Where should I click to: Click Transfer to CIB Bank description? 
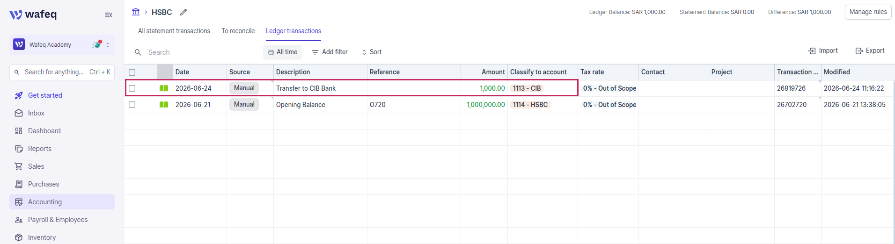pyautogui.click(x=306, y=88)
